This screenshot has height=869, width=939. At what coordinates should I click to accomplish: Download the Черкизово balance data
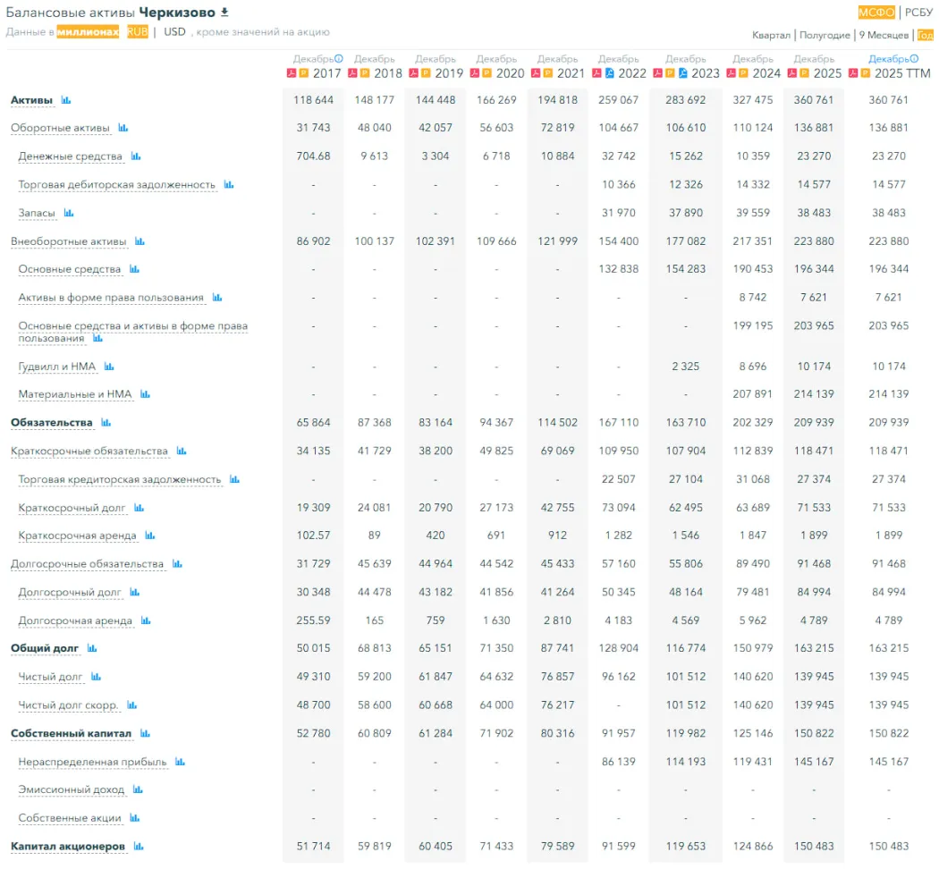pos(224,12)
